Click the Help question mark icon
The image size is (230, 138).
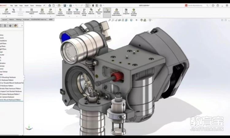(218, 6)
